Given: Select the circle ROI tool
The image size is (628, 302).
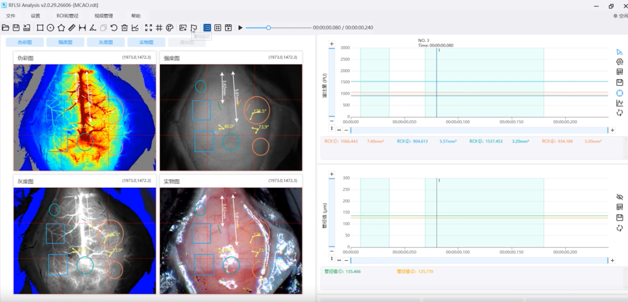Looking at the screenshot, I should pos(51,27).
